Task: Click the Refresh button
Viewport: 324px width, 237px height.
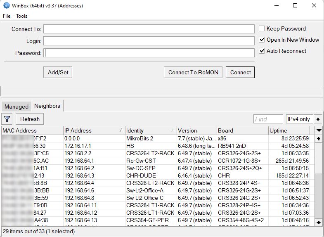Action: pos(30,119)
